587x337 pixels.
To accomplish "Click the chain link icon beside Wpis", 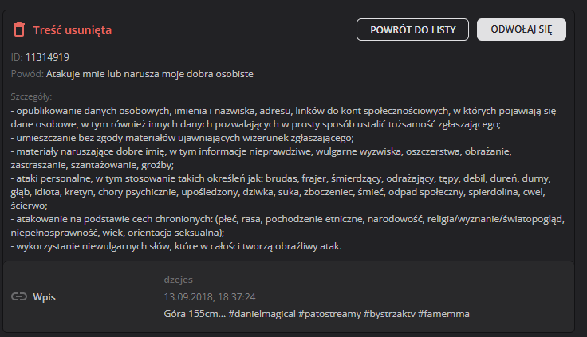I will click(x=19, y=296).
